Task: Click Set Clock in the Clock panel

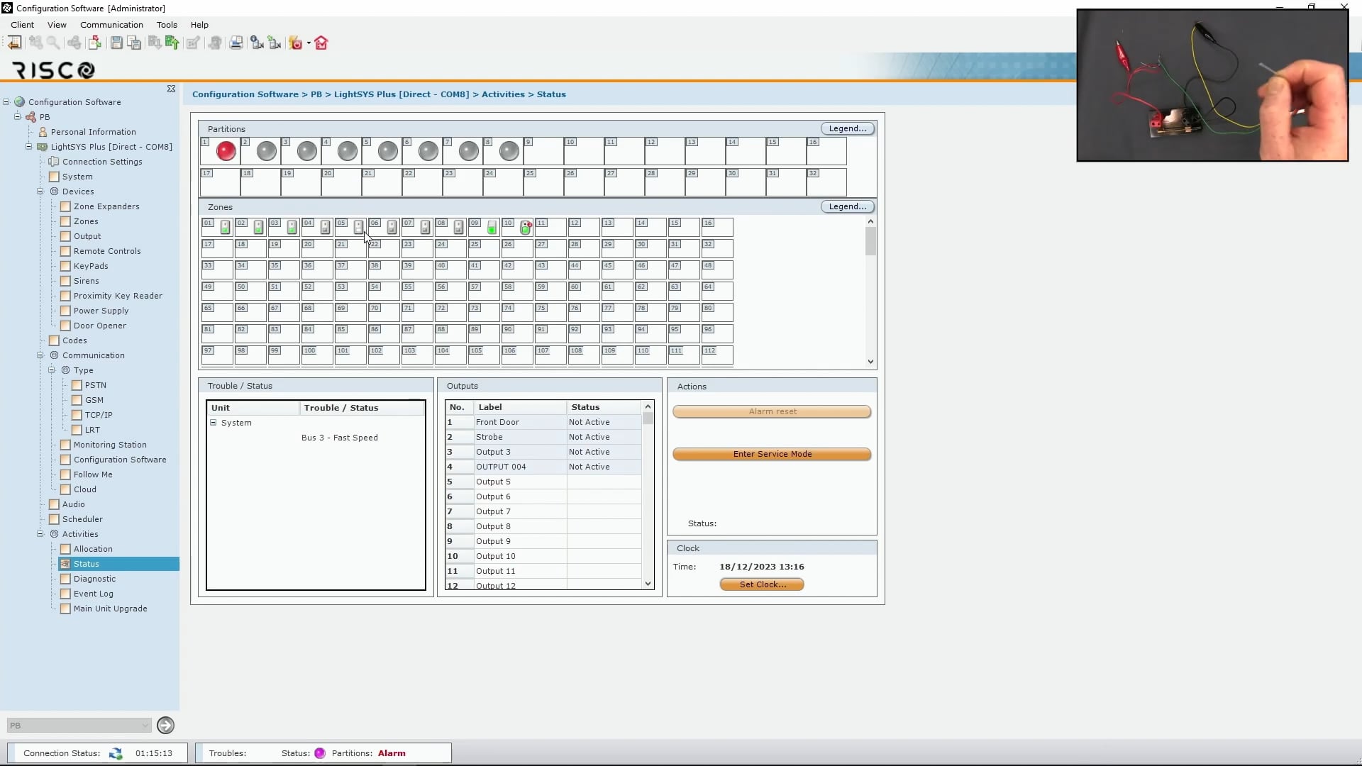Action: coord(761,584)
